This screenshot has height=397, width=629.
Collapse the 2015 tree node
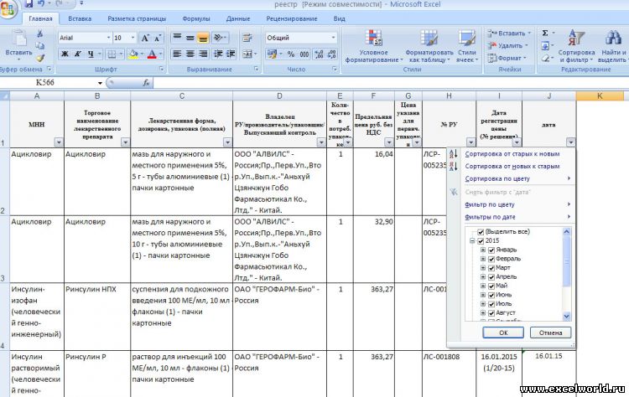pos(472,240)
